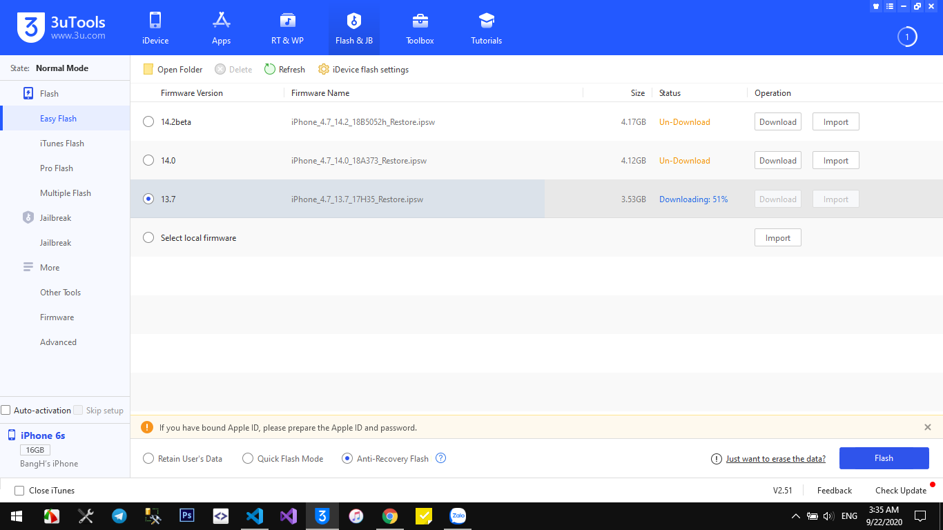Toggle the Close iTunes checkbox
The image size is (943, 530).
point(19,491)
